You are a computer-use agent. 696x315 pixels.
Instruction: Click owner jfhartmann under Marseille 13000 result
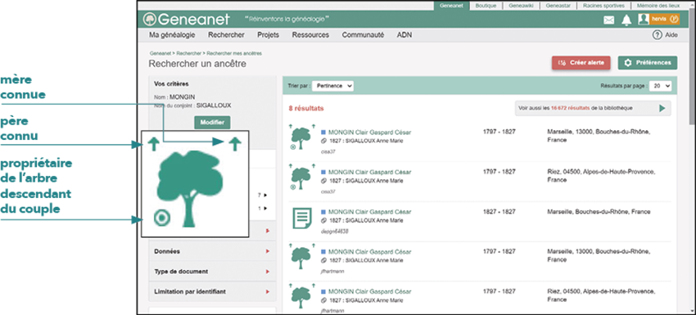[332, 271]
